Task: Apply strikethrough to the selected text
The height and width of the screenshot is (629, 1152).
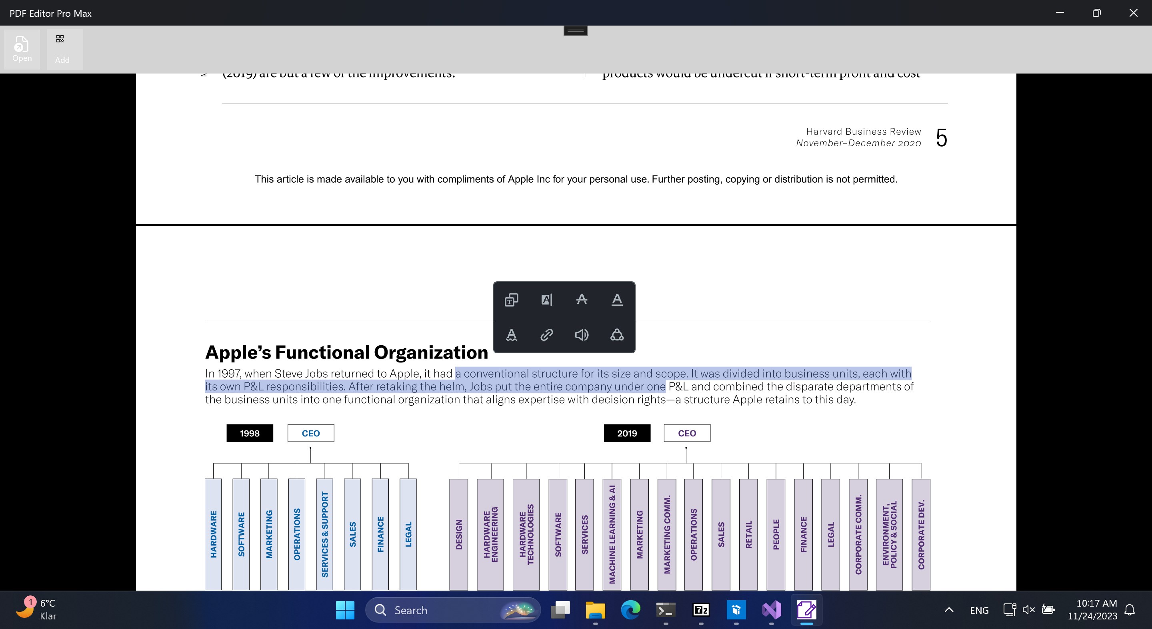Action: (x=582, y=300)
